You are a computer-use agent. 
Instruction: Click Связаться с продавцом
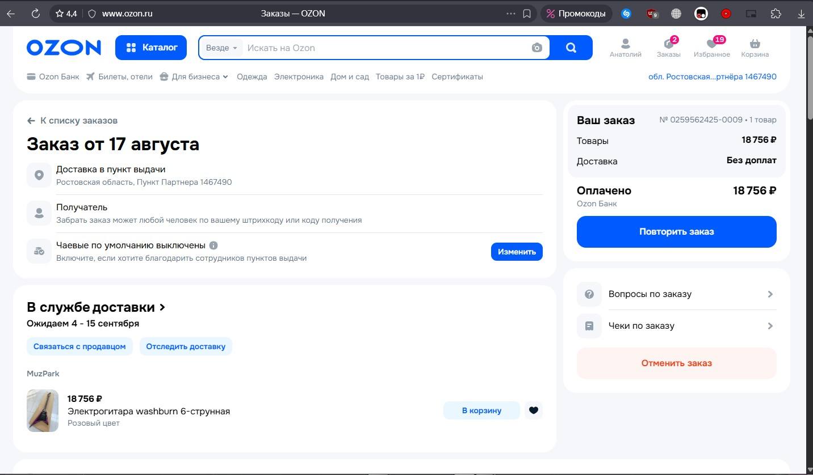point(79,346)
